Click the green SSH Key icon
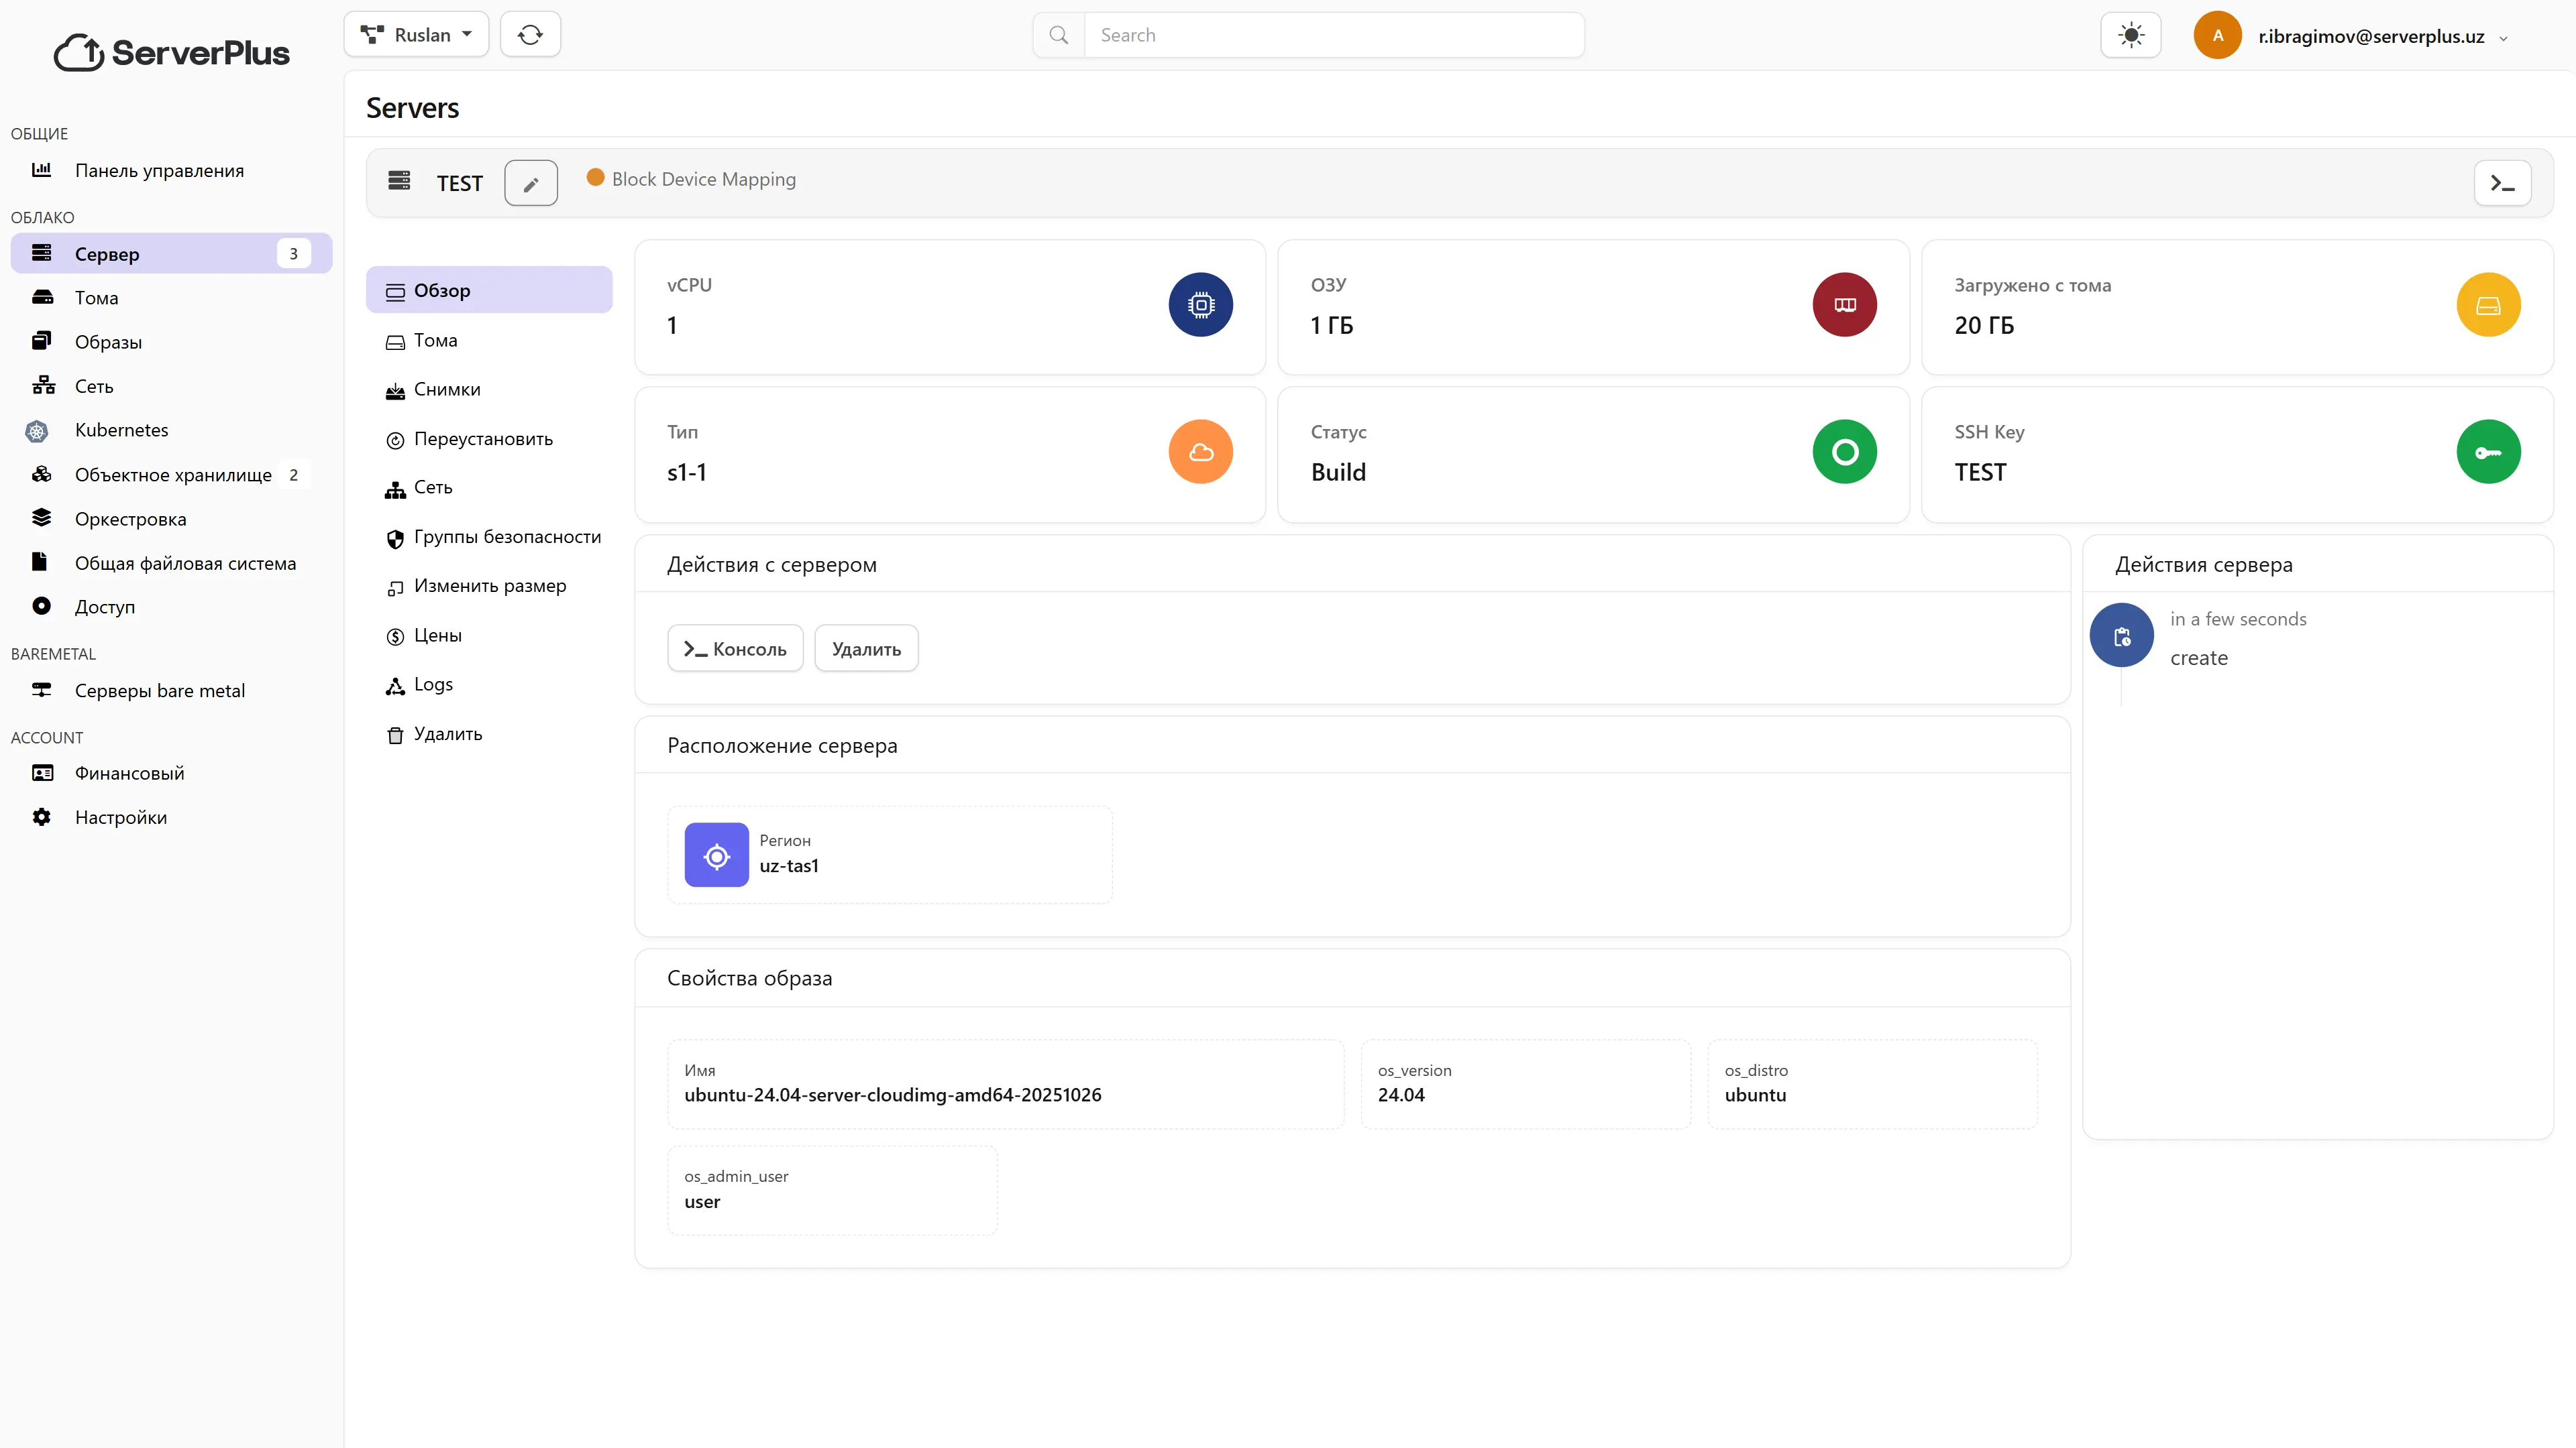 tap(2487, 452)
